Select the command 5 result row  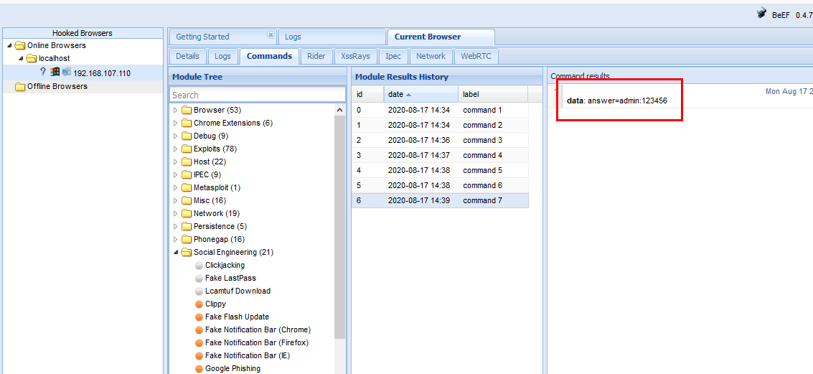point(440,170)
